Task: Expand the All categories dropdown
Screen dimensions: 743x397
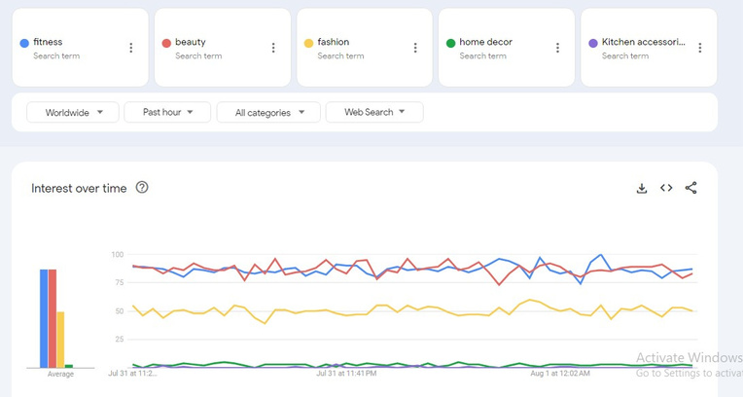Action: (268, 113)
